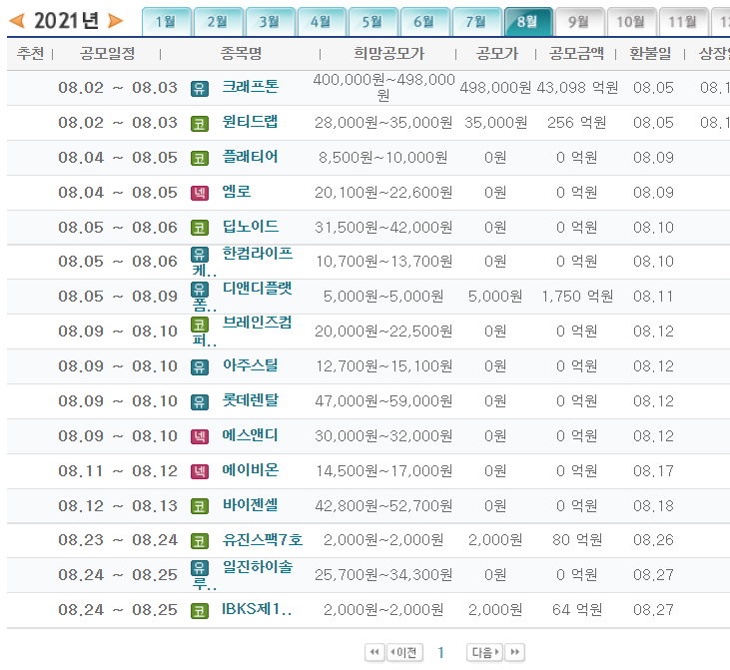Open the 에이비온 stock link
Screen dimensions: 730x670
[251, 470]
